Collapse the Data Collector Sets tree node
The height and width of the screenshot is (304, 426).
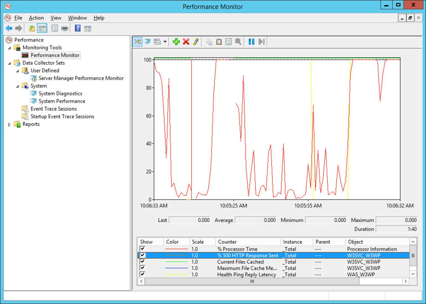pos(9,63)
